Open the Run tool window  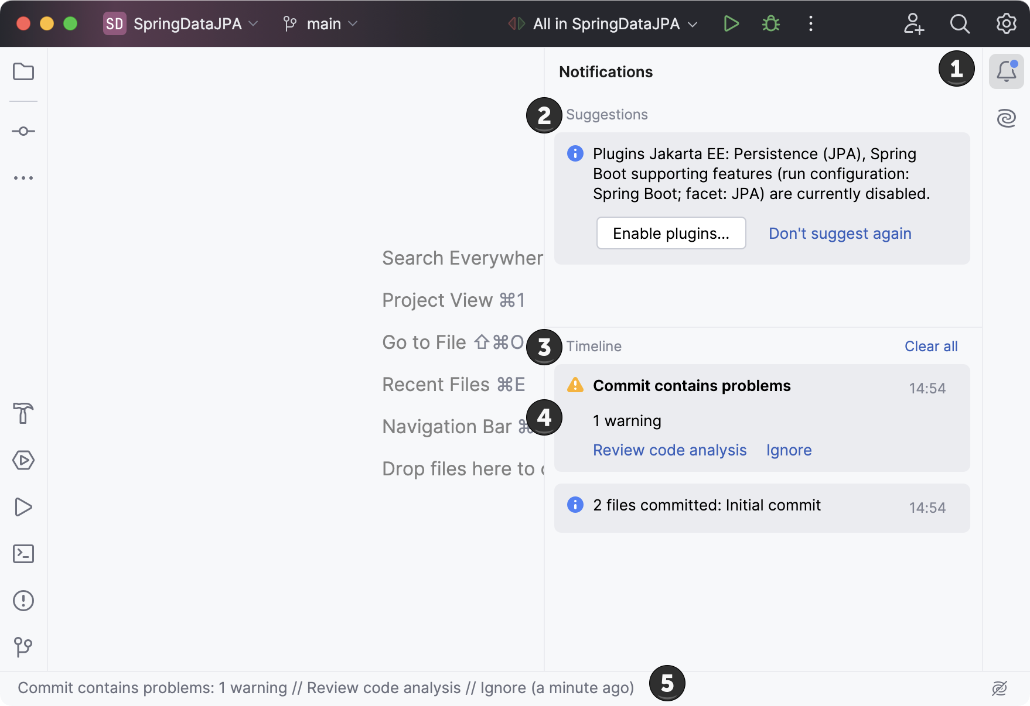[x=23, y=507]
